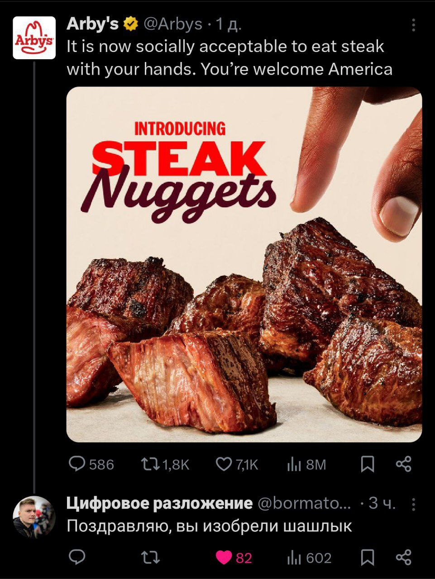Open Arby's profile avatar logo
The width and height of the screenshot is (435, 579).
click(x=34, y=38)
